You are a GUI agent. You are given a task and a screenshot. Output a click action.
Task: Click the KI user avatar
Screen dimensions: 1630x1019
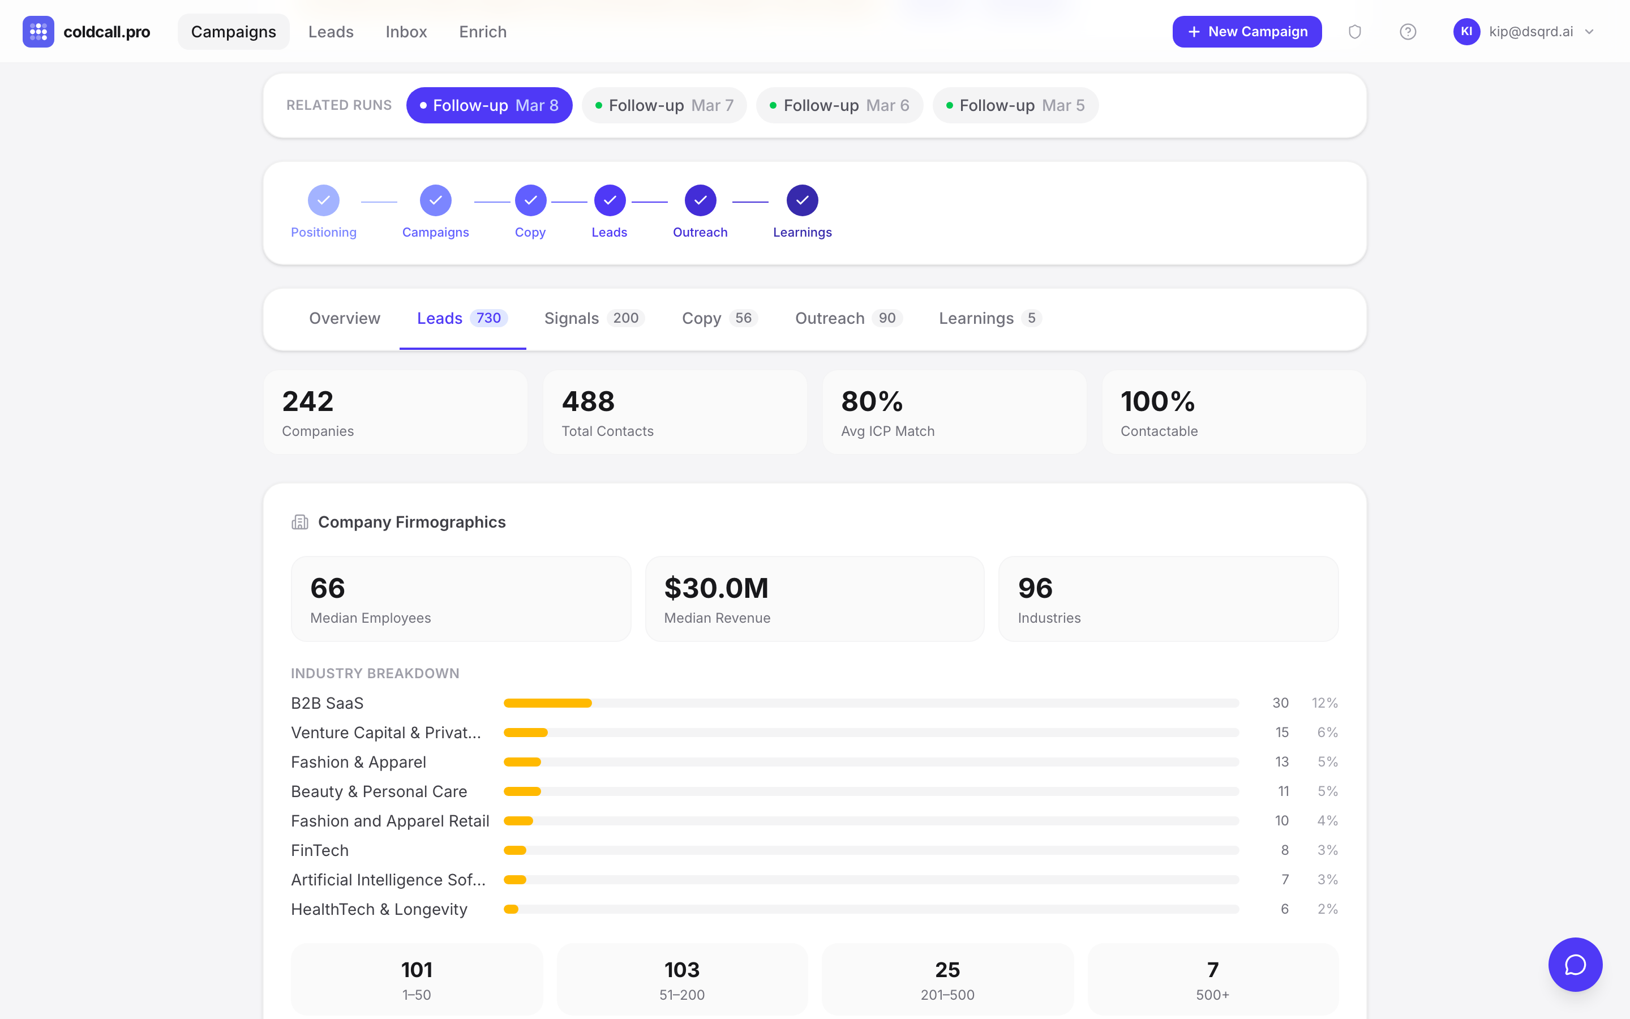click(x=1466, y=32)
